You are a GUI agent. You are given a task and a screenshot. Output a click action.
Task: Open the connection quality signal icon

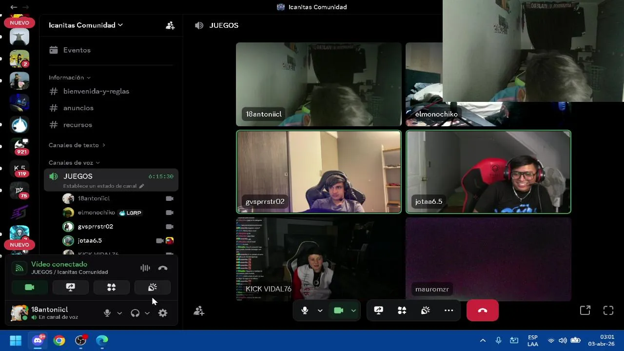pyautogui.click(x=19, y=268)
